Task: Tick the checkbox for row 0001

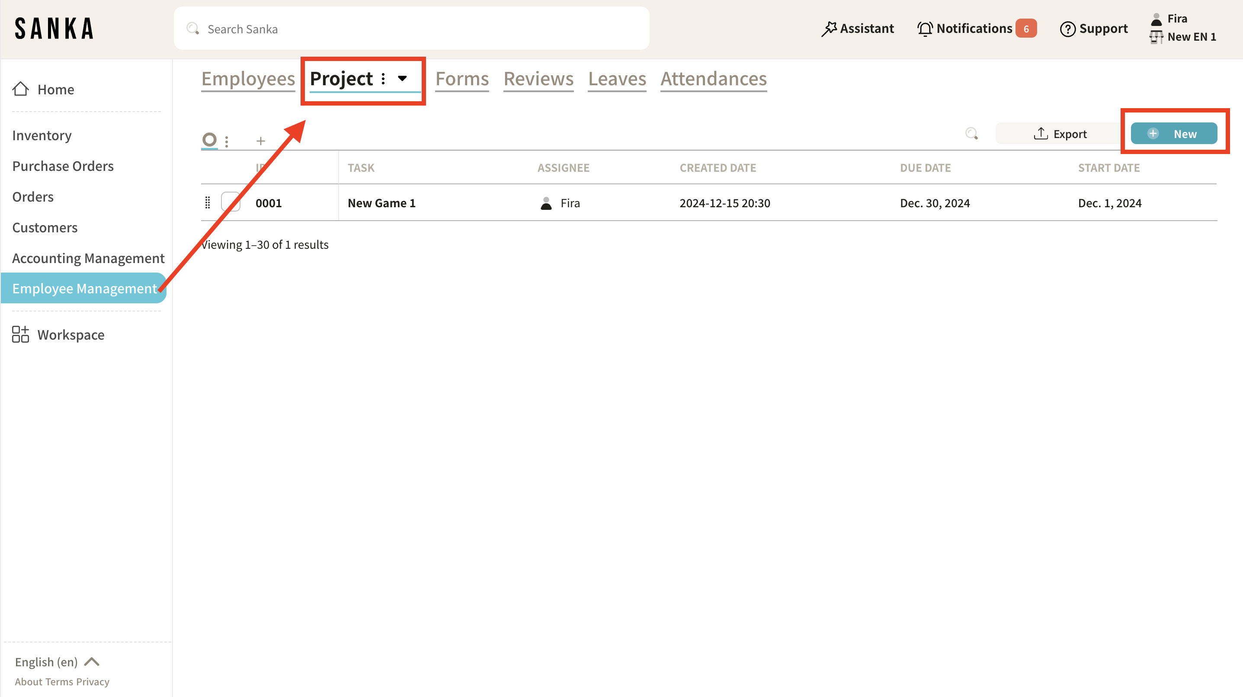Action: click(x=230, y=202)
